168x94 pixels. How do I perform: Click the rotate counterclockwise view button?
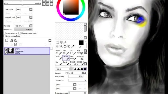coord(44,4)
